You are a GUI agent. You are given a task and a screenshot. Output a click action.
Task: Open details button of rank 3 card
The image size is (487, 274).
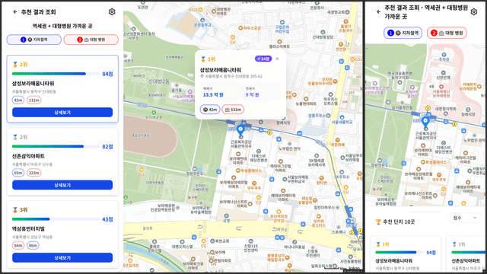(62, 257)
